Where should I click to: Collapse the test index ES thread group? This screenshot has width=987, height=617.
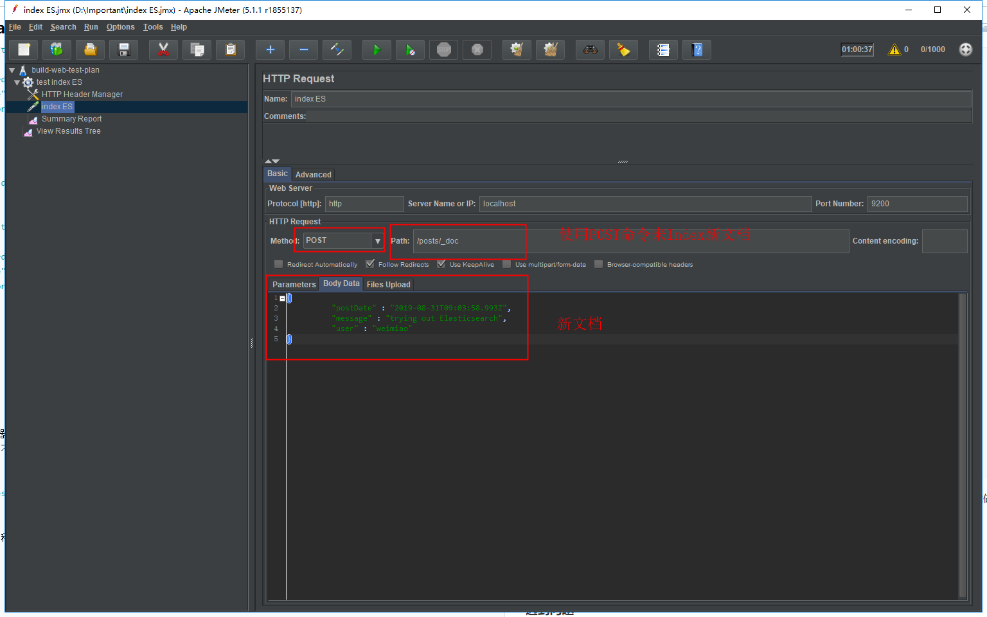17,82
